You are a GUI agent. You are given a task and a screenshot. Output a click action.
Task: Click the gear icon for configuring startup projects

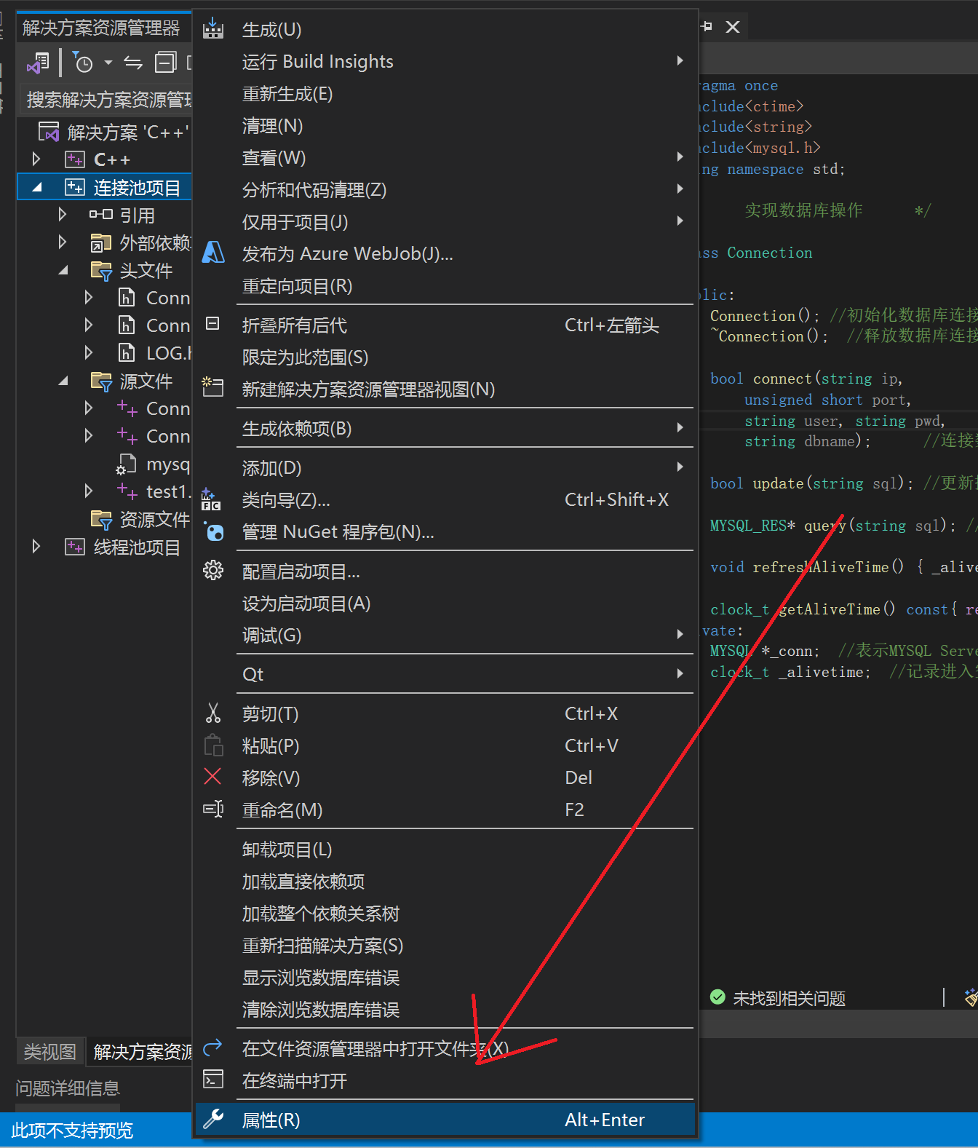click(x=213, y=570)
